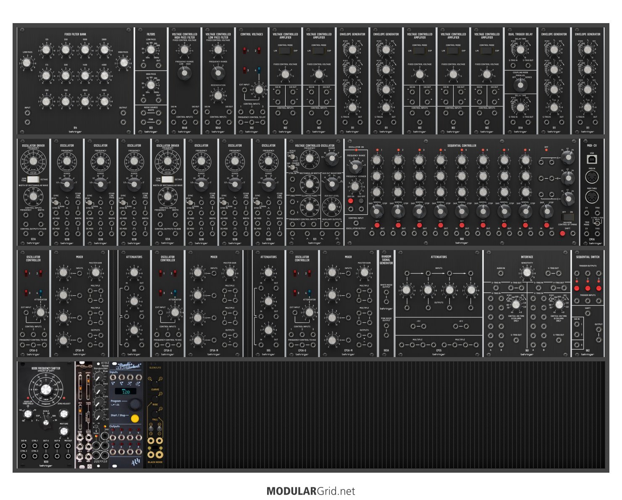Click the Squelch Threshold knob on Bode Frequency Shifter
Viewport: 622px width, 500px height.
click(x=27, y=414)
